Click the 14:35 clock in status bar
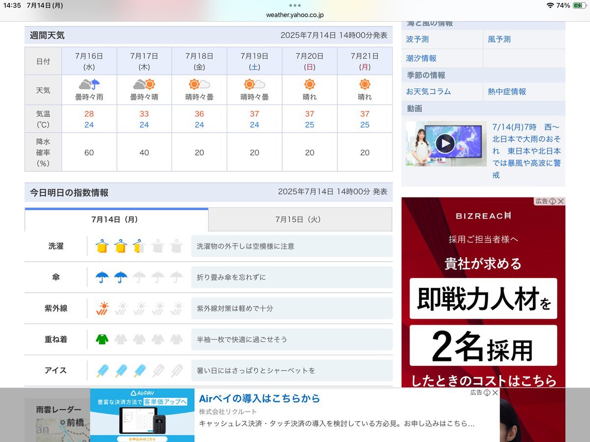Viewport: 590px width, 442px height. click(x=12, y=5)
